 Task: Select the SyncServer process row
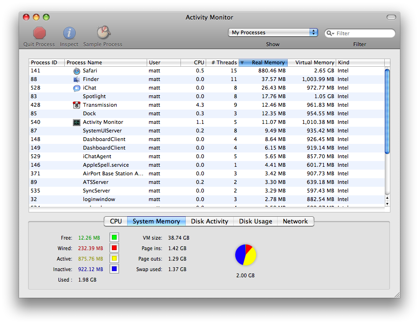coord(207,191)
